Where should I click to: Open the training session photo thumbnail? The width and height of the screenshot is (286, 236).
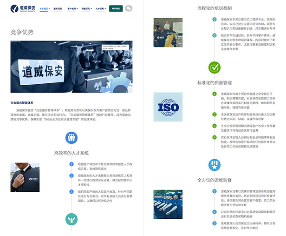point(168,33)
